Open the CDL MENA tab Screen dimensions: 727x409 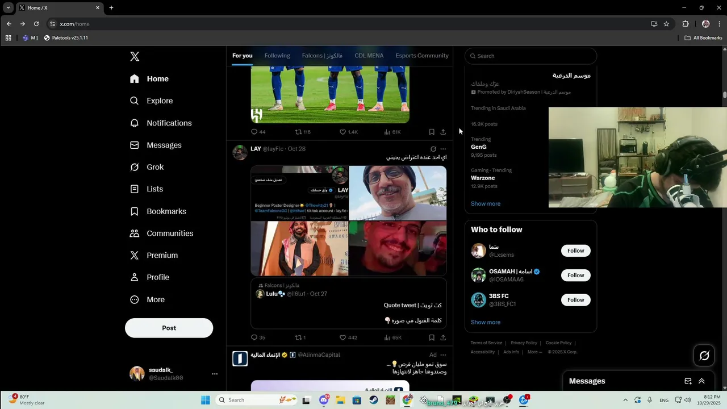(369, 56)
